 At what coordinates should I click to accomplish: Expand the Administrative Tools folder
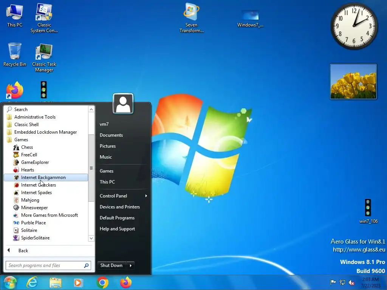46,117
